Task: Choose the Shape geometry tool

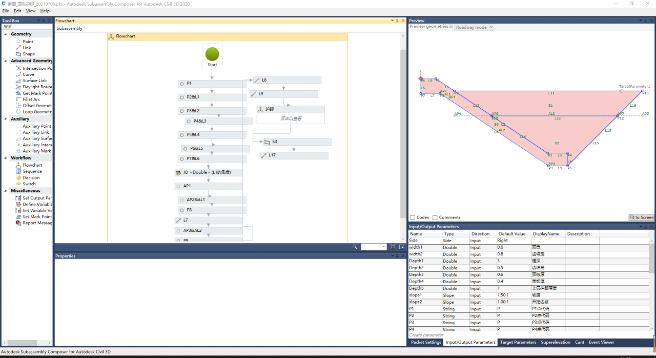Action: pyautogui.click(x=29, y=54)
